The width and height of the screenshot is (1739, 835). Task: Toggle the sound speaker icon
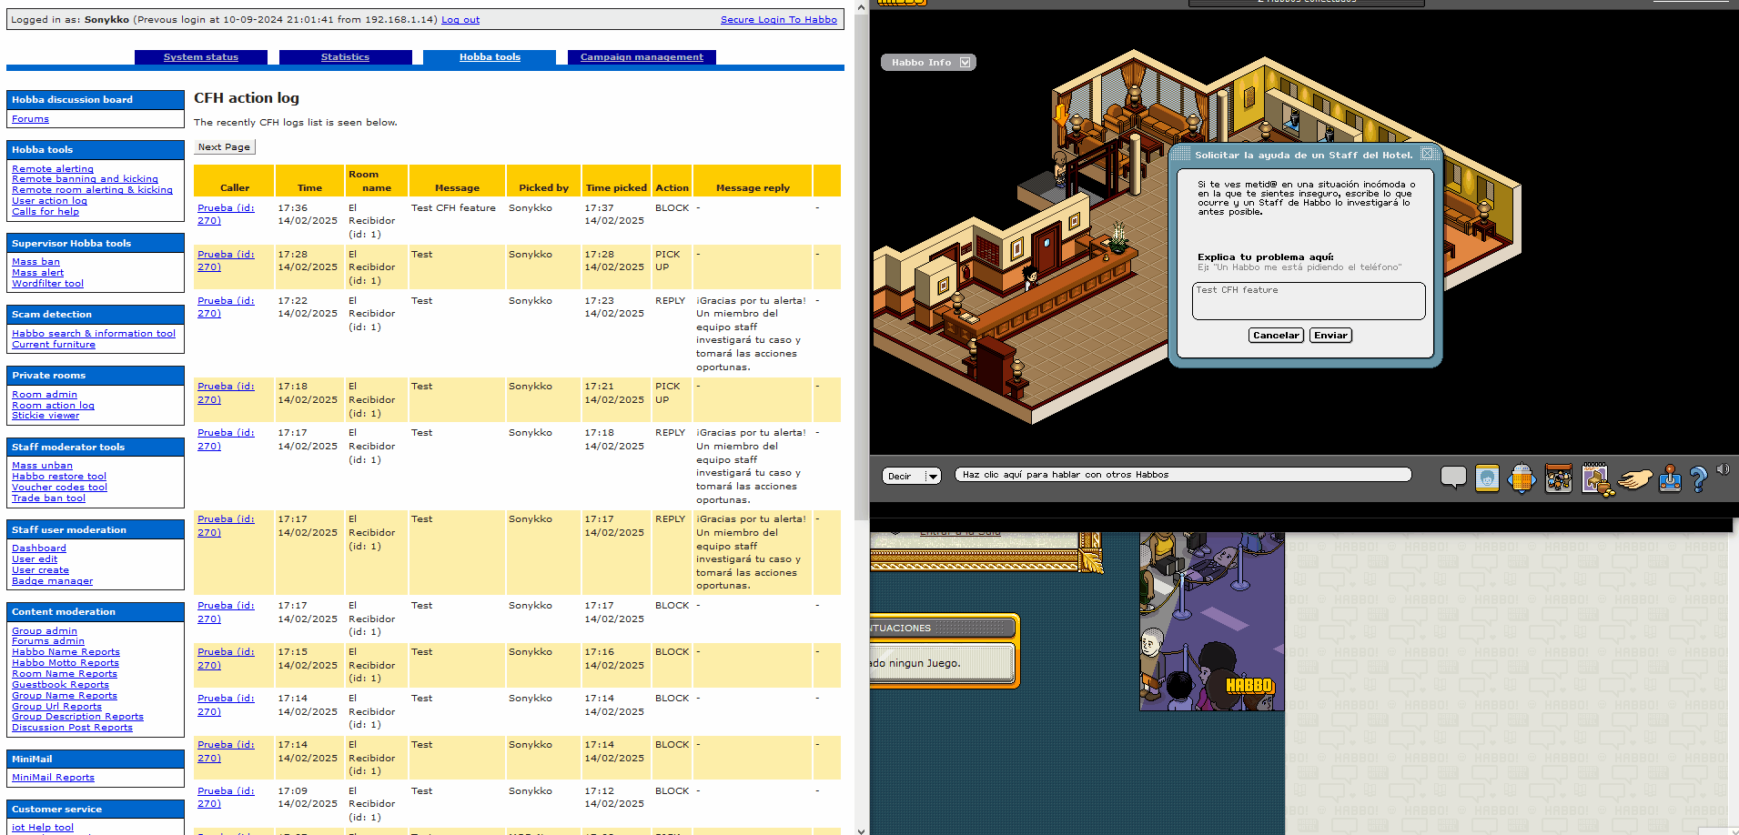(x=1723, y=469)
